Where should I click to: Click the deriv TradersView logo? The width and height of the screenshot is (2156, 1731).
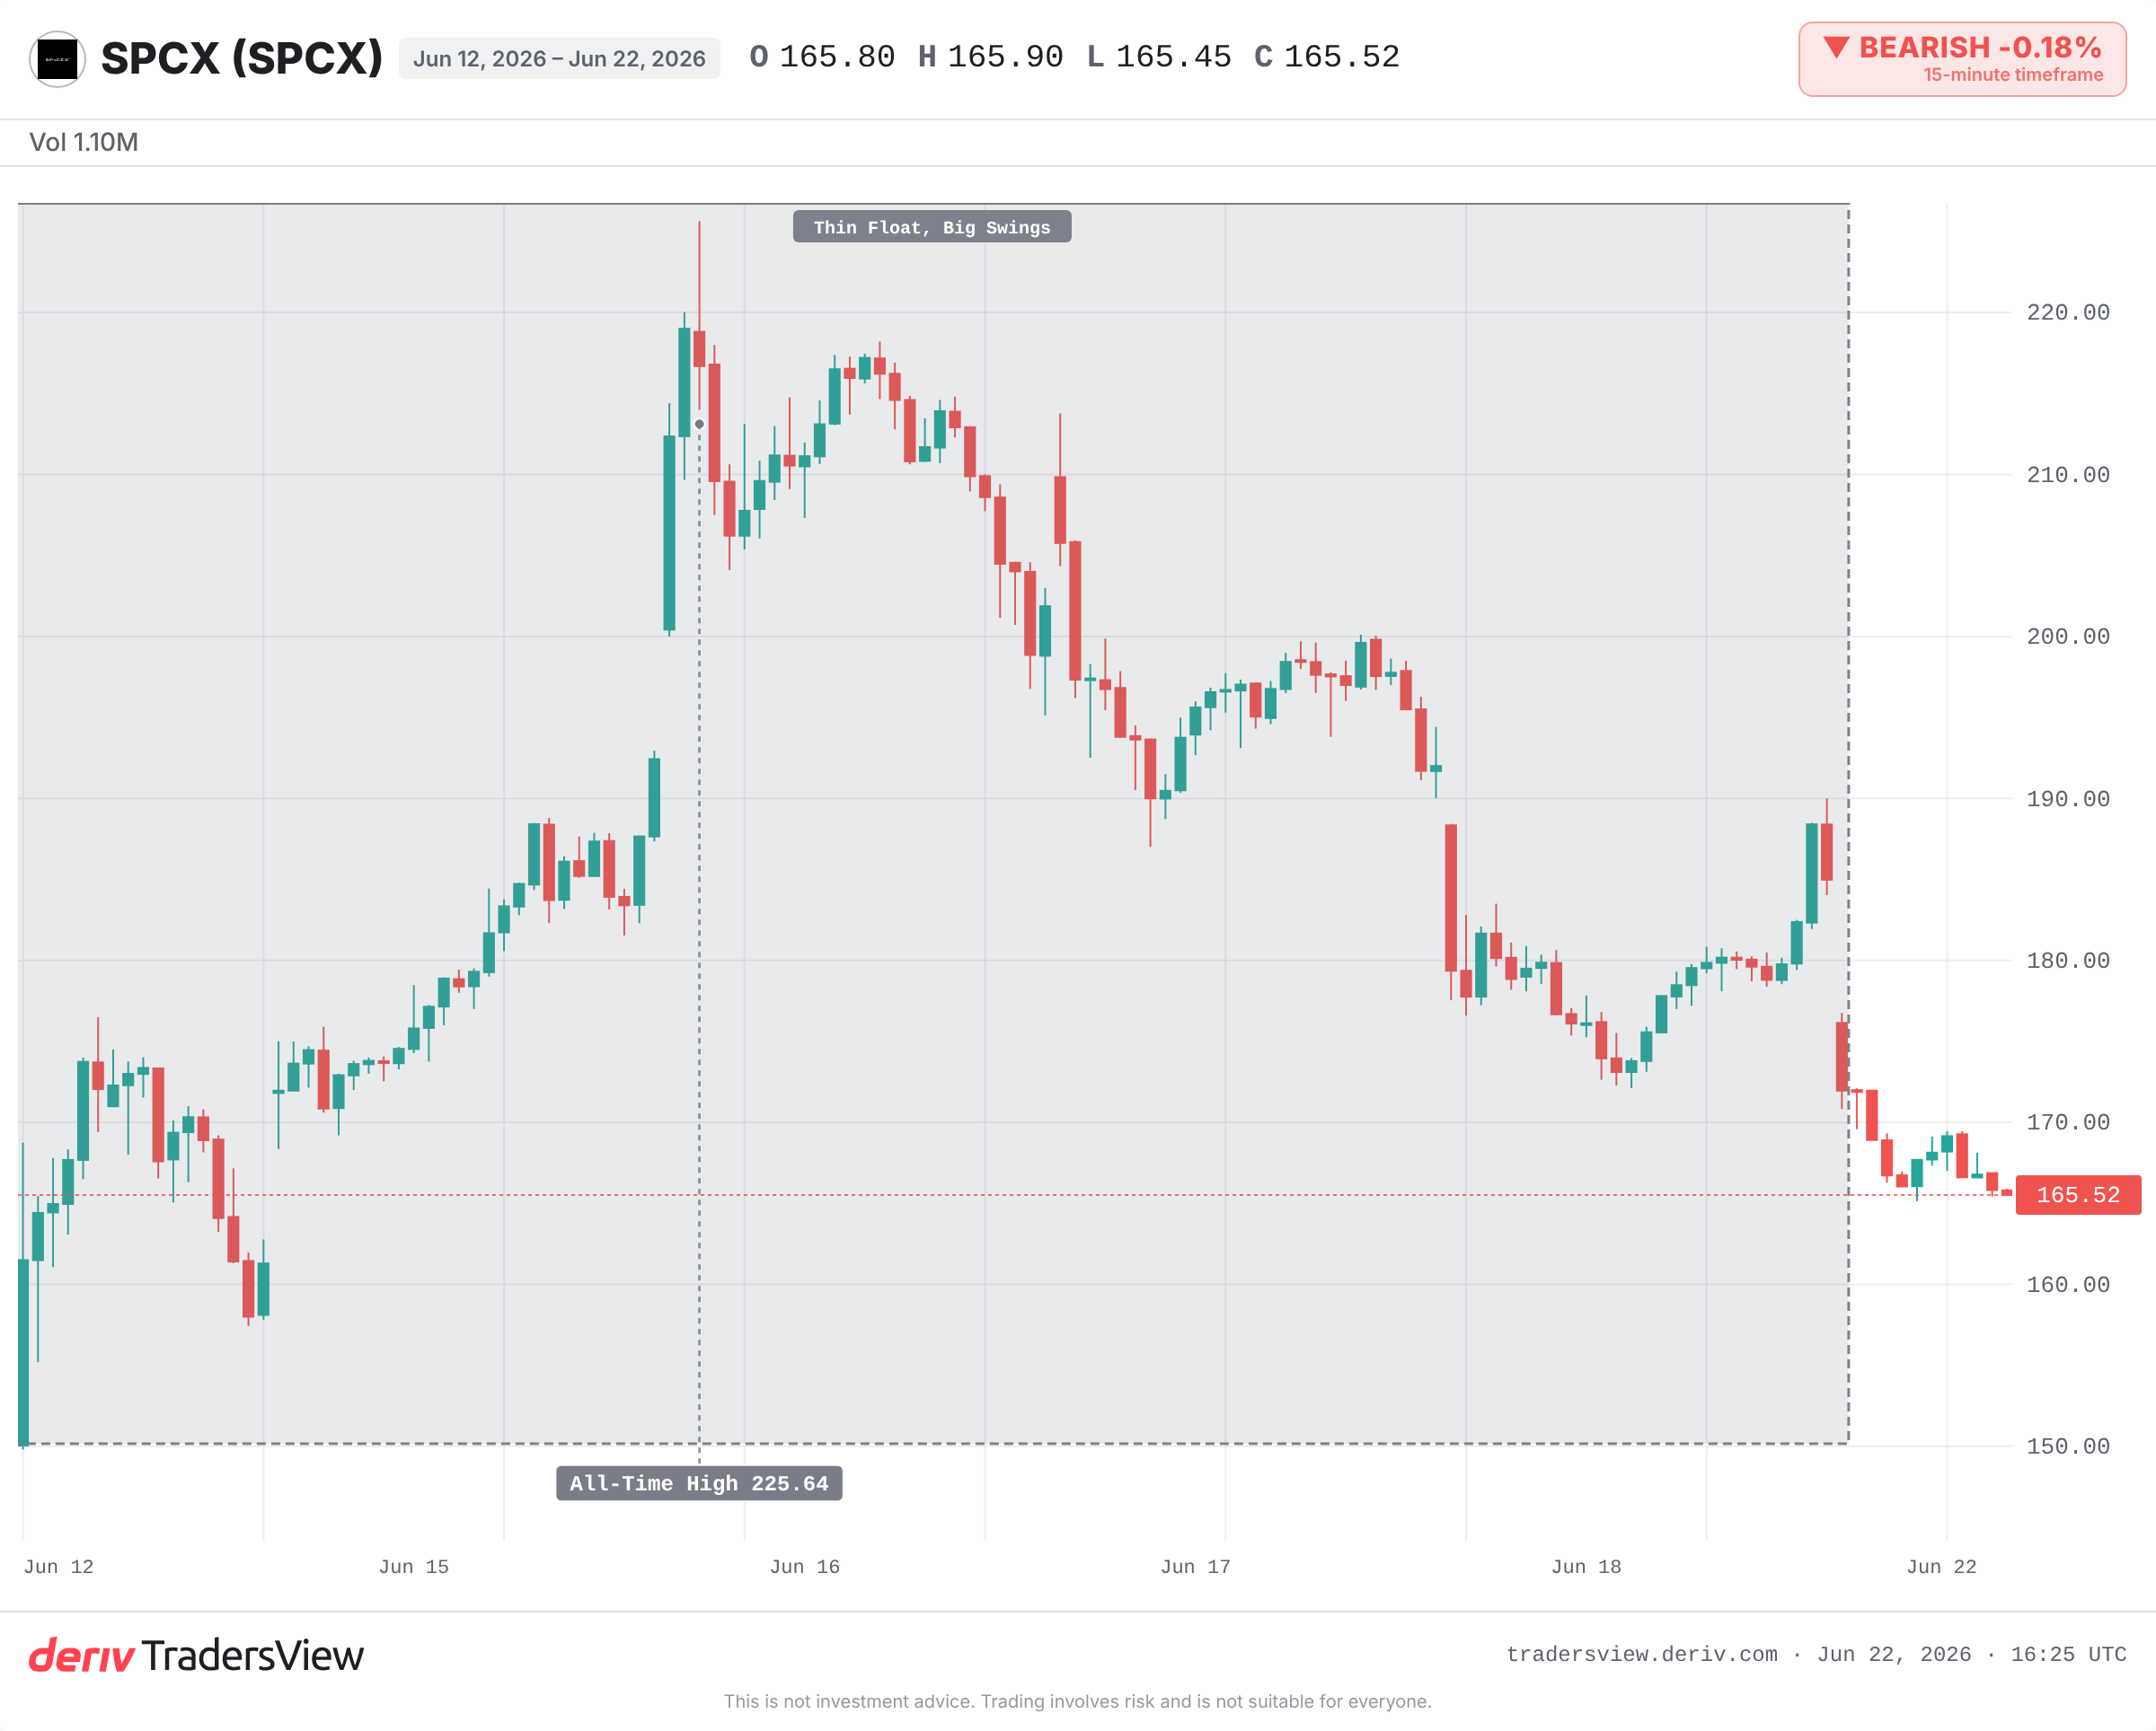click(196, 1656)
